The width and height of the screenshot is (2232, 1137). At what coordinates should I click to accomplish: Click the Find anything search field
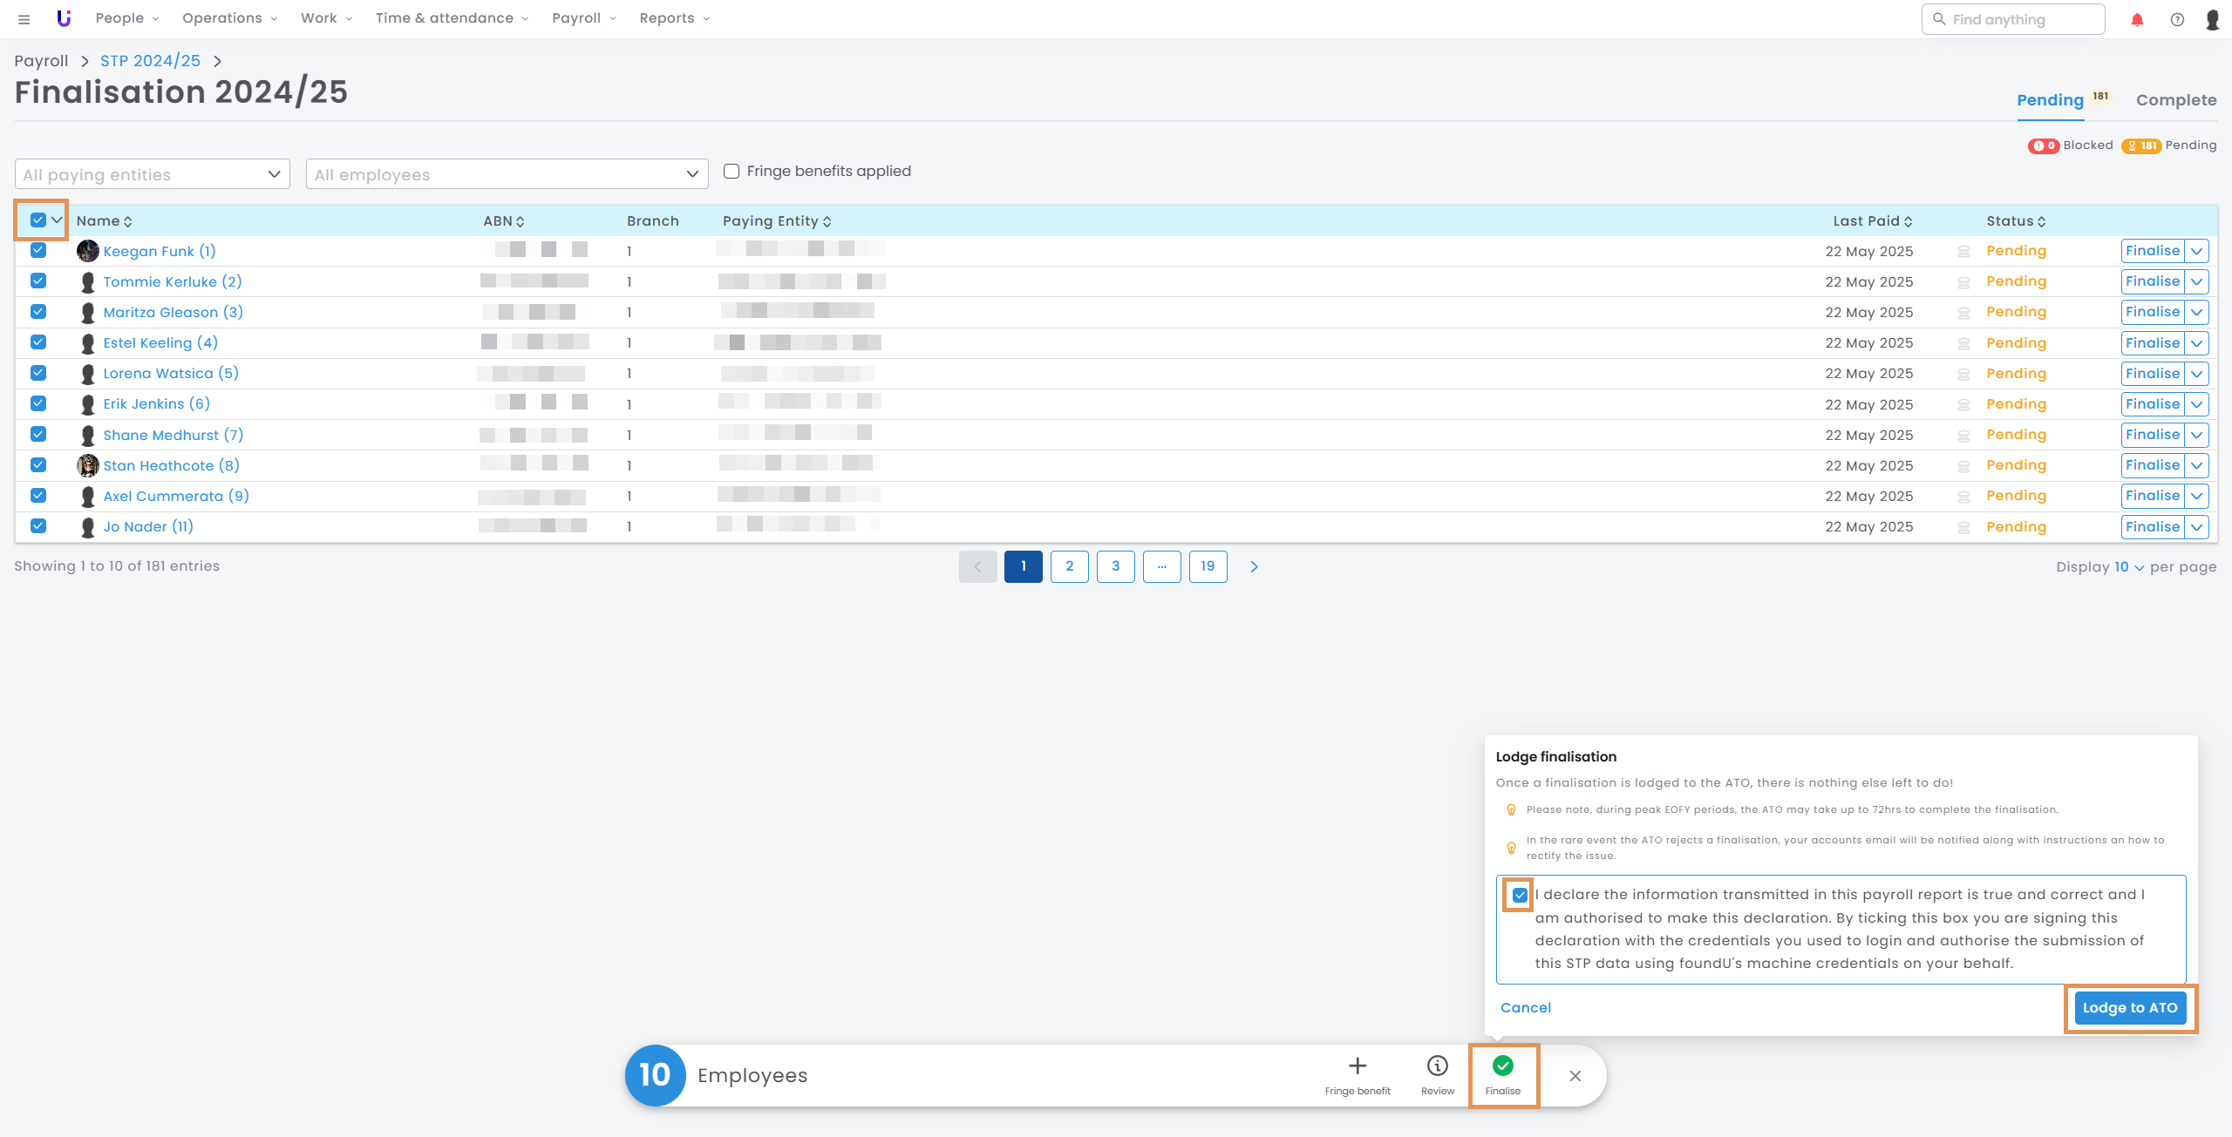point(2014,19)
